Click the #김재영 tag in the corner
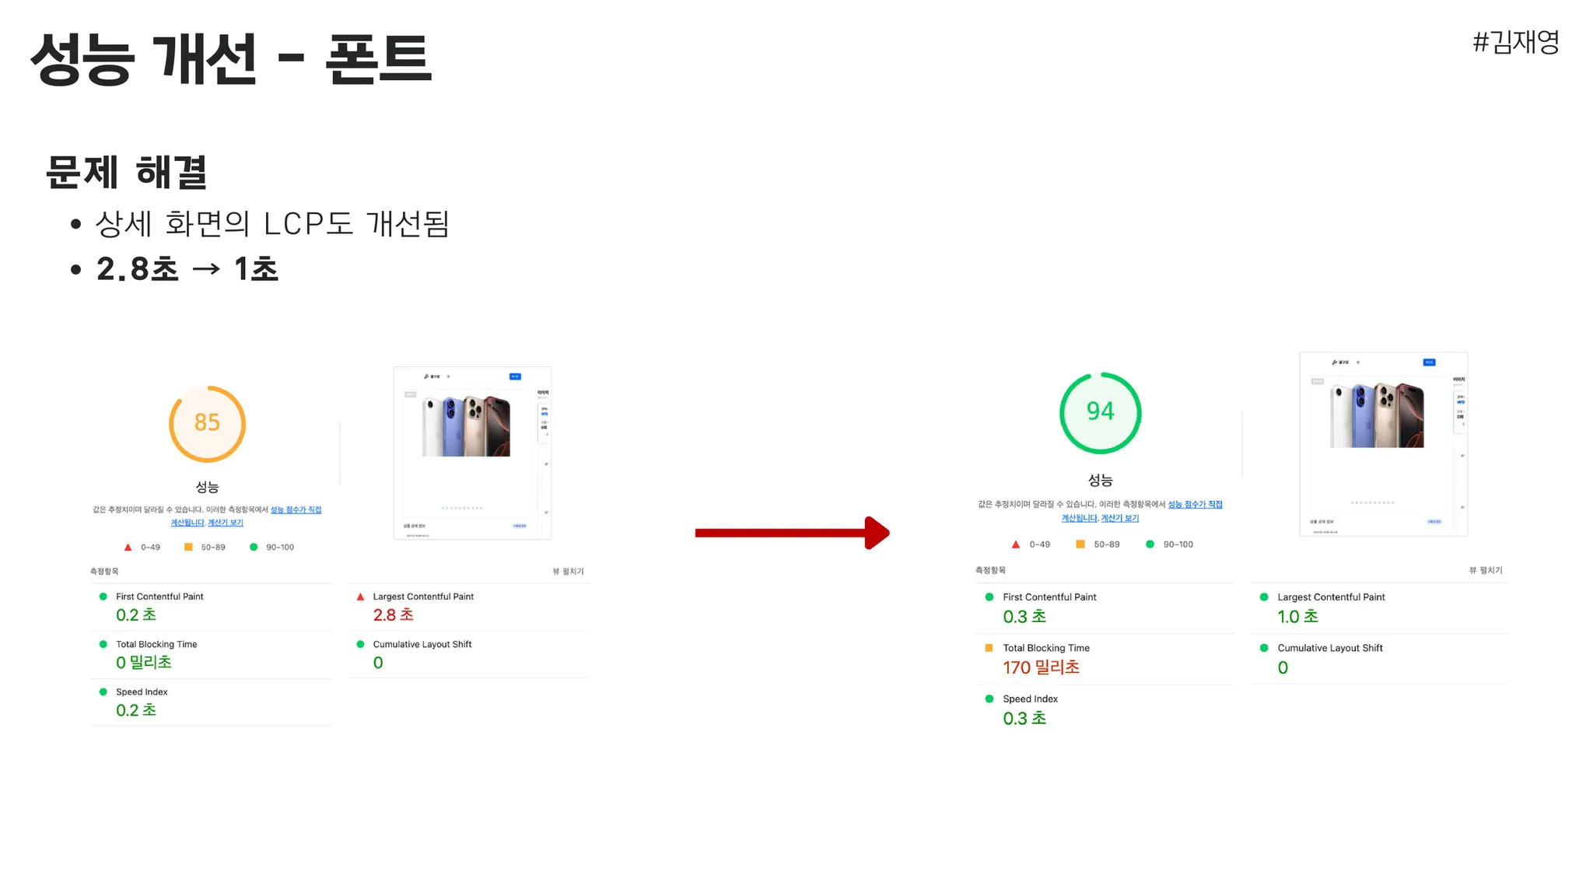The image size is (1593, 896). click(1516, 42)
